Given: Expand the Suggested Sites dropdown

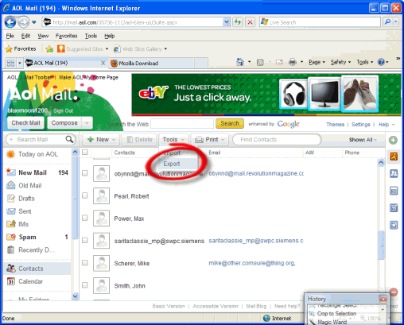Looking at the screenshot, I should point(107,48).
